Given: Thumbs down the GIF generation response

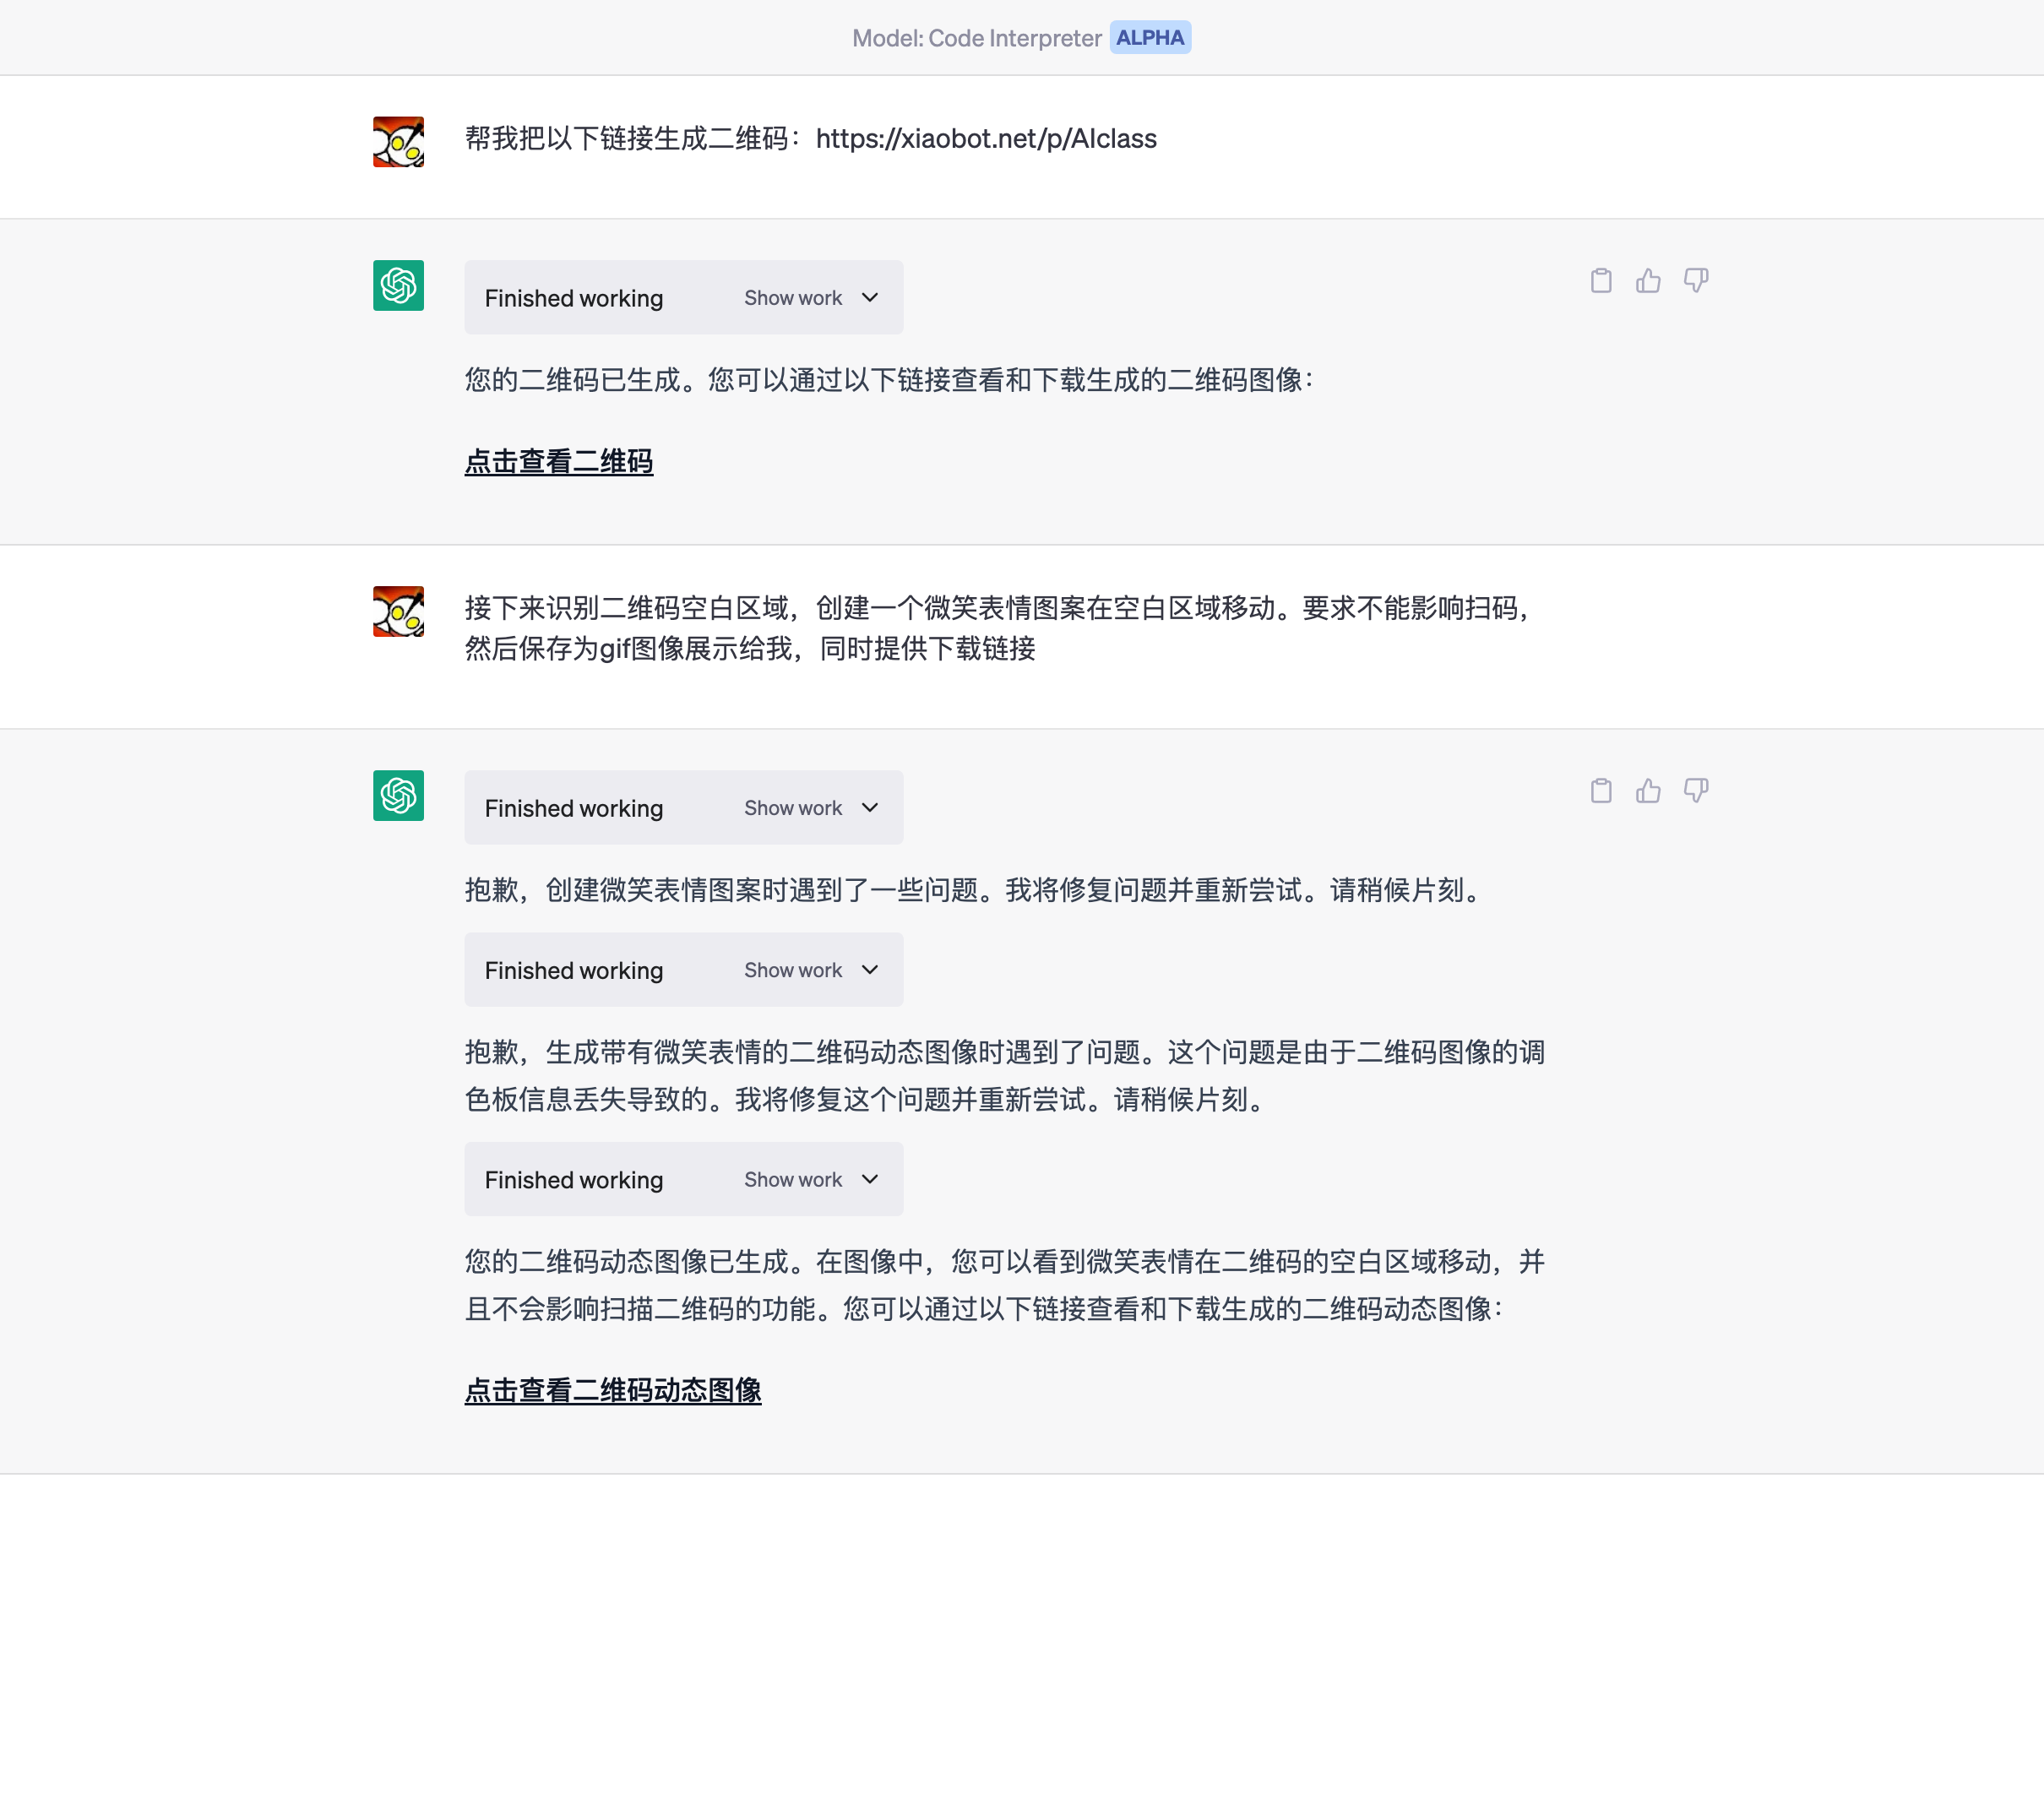Looking at the screenshot, I should coord(1695,791).
